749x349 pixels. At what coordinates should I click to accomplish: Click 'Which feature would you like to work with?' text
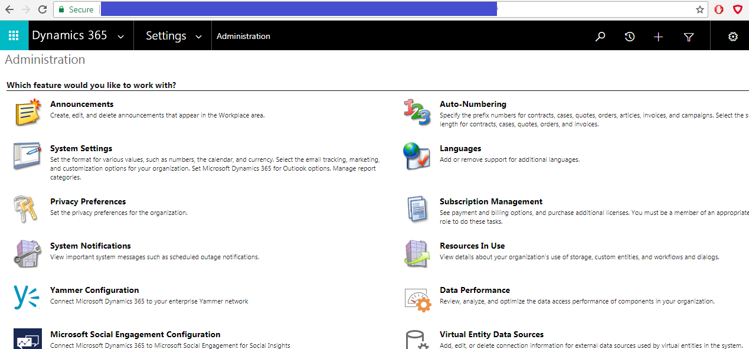[x=91, y=85]
